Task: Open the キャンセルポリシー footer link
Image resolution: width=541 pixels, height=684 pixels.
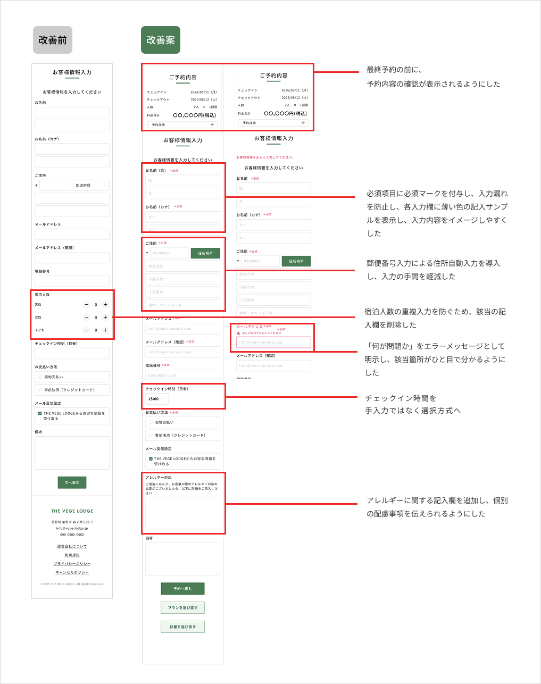Action: coord(72,572)
